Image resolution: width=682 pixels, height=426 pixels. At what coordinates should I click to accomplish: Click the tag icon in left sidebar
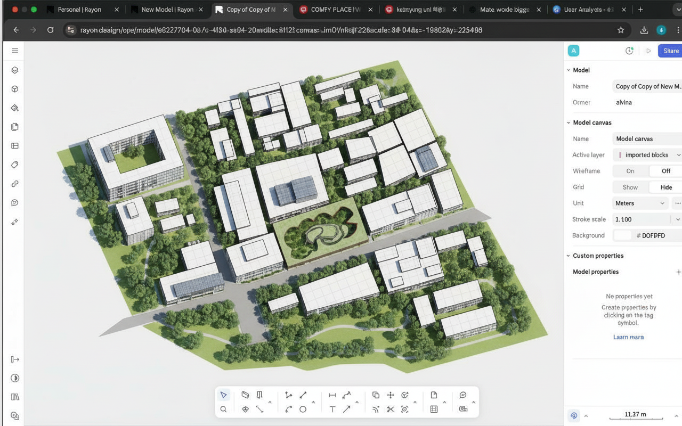pos(15,165)
